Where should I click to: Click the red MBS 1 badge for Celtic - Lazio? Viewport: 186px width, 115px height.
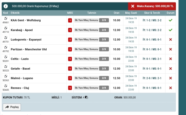point(70,59)
